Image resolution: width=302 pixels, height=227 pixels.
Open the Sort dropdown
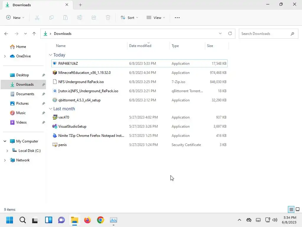coord(129,17)
